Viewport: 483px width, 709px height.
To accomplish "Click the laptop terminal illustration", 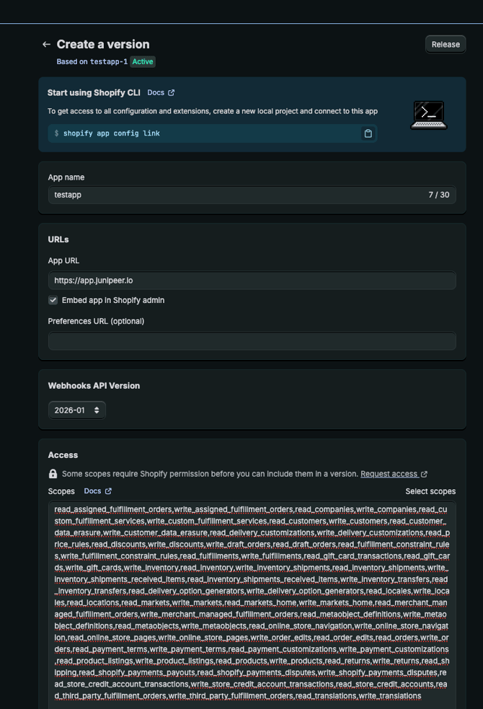I will [x=428, y=115].
